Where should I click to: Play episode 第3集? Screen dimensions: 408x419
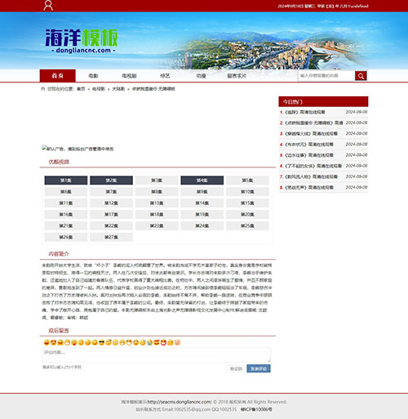point(157,181)
